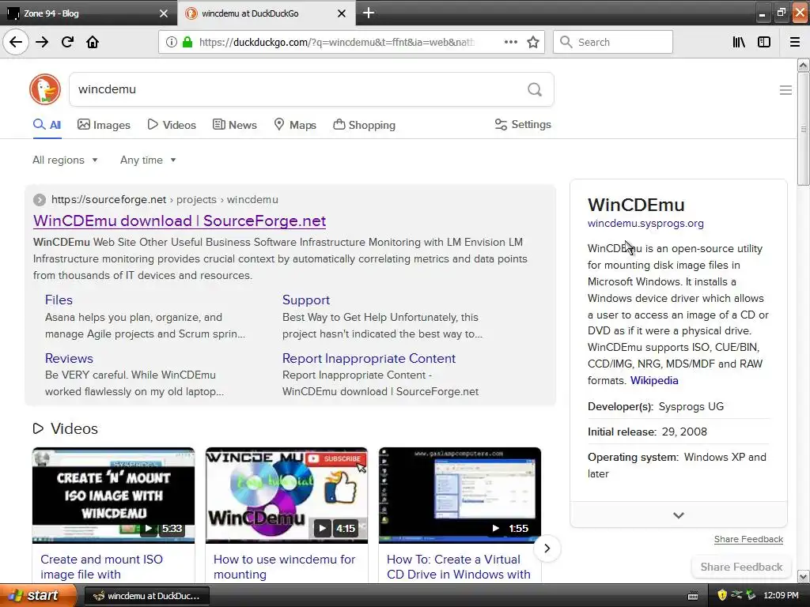
Task: Open the Support sitelink
Action: 306,300
